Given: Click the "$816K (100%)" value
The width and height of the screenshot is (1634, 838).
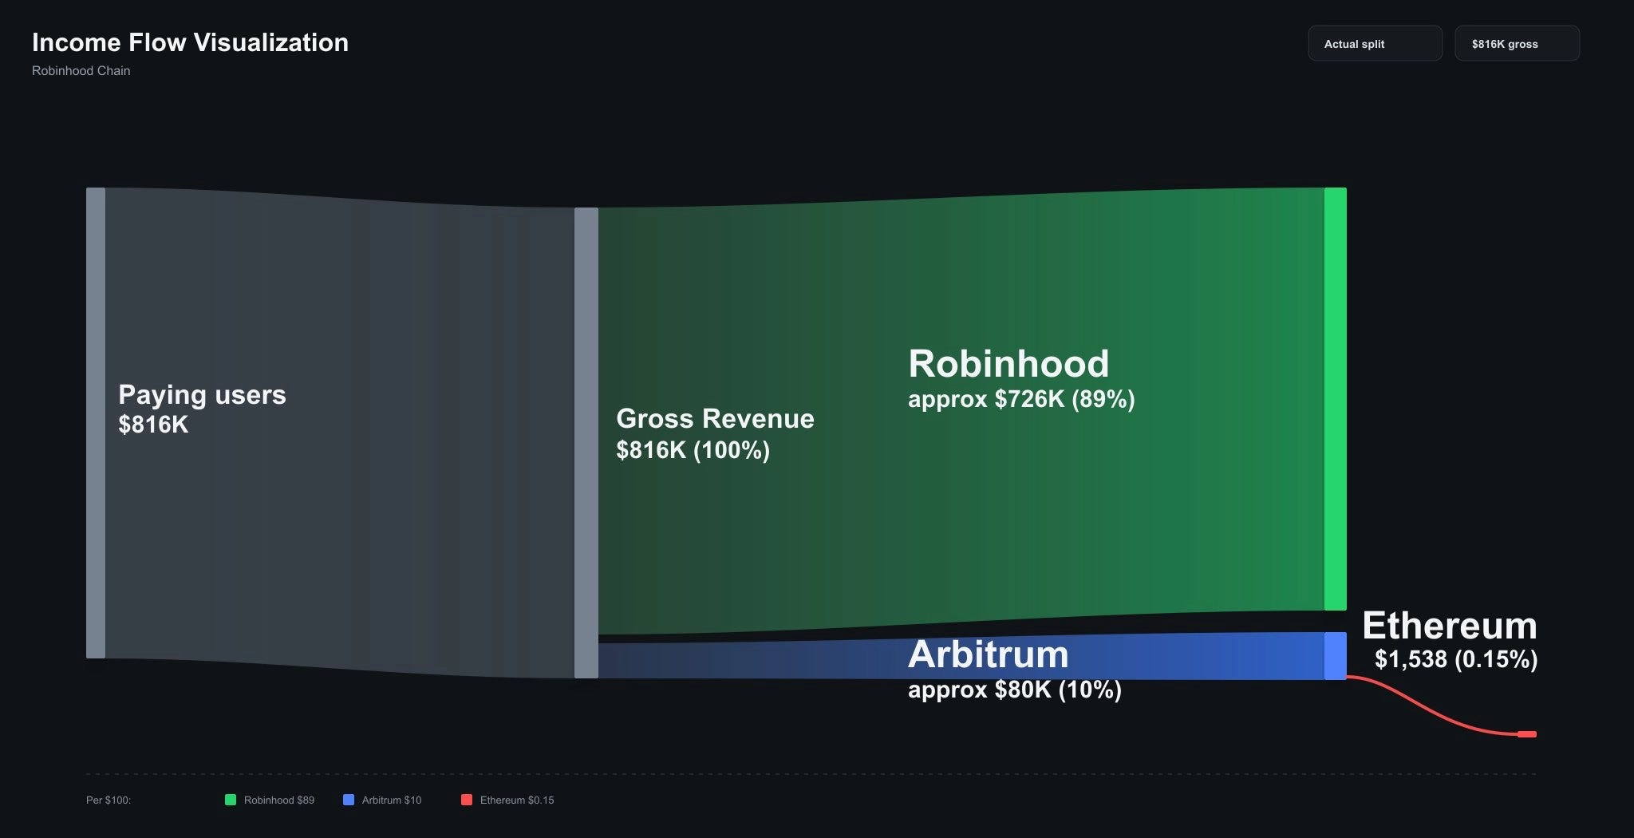Looking at the screenshot, I should (x=693, y=450).
